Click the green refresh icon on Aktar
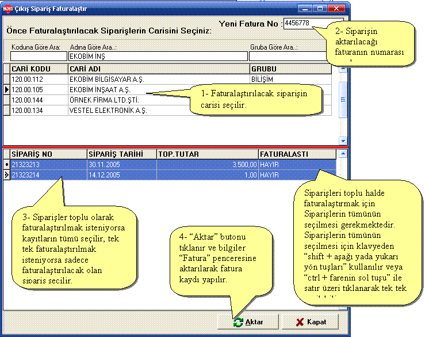Viewport: 425px width, 337px height. click(238, 322)
